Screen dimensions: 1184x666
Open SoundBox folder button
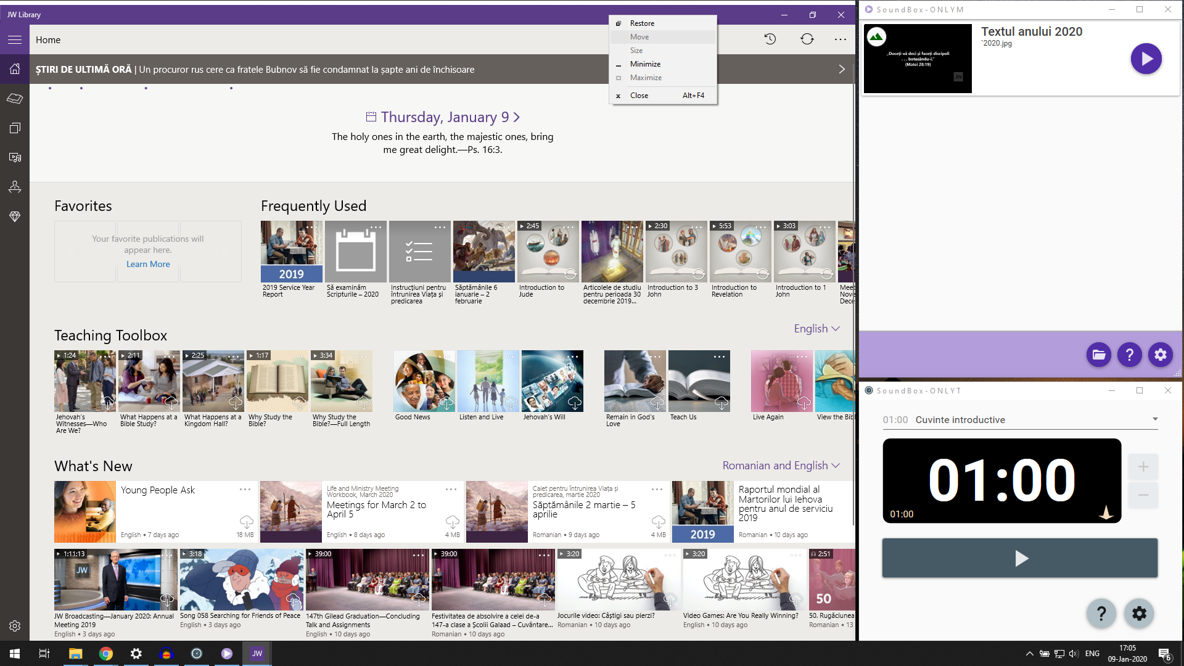point(1098,355)
